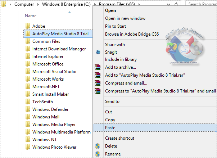217x158 pixels.
Task: Select the "Windows NT" folder name
Action: [x=45, y=139]
